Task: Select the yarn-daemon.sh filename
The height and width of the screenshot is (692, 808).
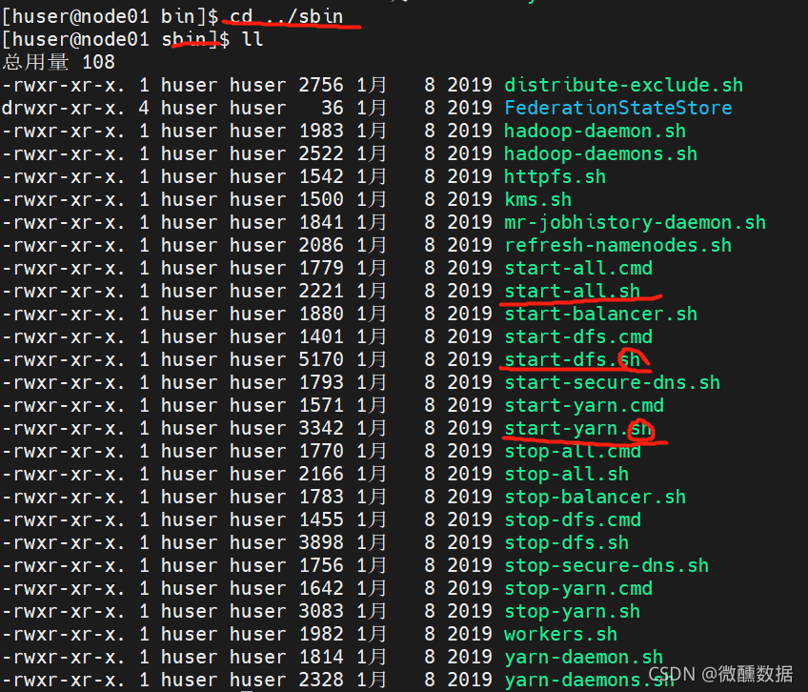Action: [584, 658]
